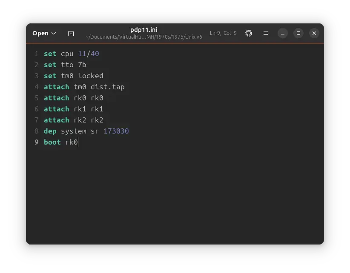Close the pdp11.ini editor window
This screenshot has height=273, width=350.
point(314,33)
